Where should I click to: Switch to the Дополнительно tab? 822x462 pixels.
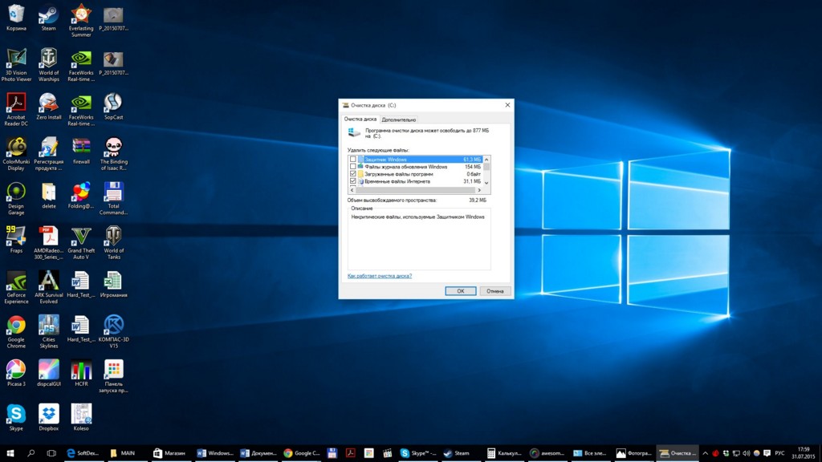click(x=399, y=119)
